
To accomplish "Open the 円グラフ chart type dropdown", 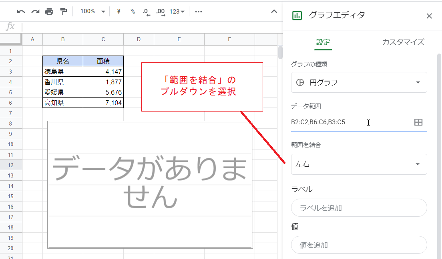I will [x=359, y=82].
